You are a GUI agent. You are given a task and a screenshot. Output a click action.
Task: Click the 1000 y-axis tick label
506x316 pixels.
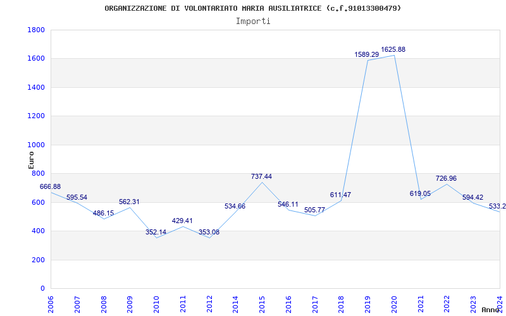(36, 145)
